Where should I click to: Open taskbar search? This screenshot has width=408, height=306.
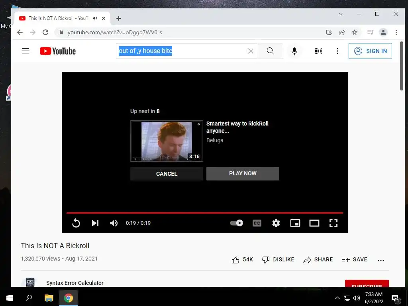[29, 298]
